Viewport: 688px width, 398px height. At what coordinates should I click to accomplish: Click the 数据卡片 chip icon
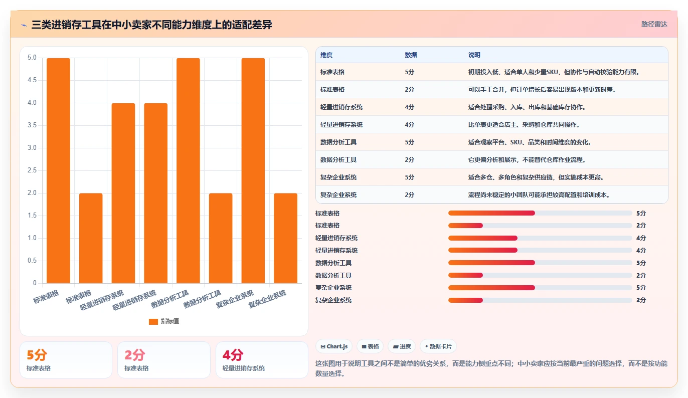point(427,346)
